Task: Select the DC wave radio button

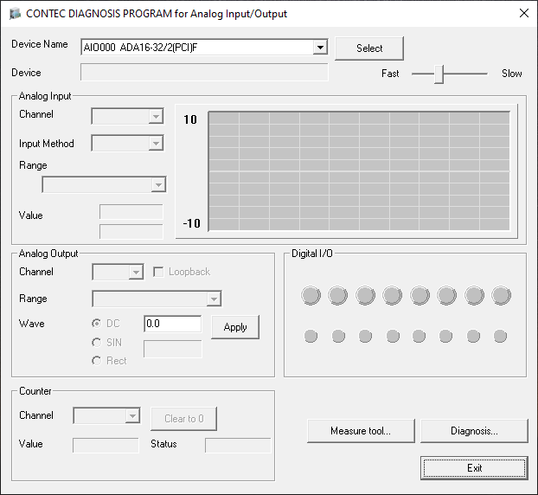Action: coord(97,324)
